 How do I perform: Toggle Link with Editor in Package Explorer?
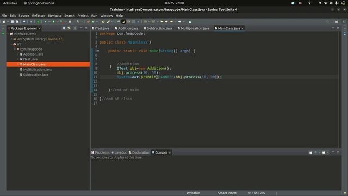click(x=69, y=28)
